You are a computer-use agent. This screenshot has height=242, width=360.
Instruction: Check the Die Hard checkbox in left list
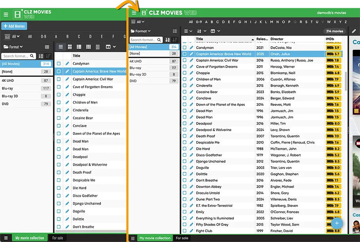[x=59, y=188]
